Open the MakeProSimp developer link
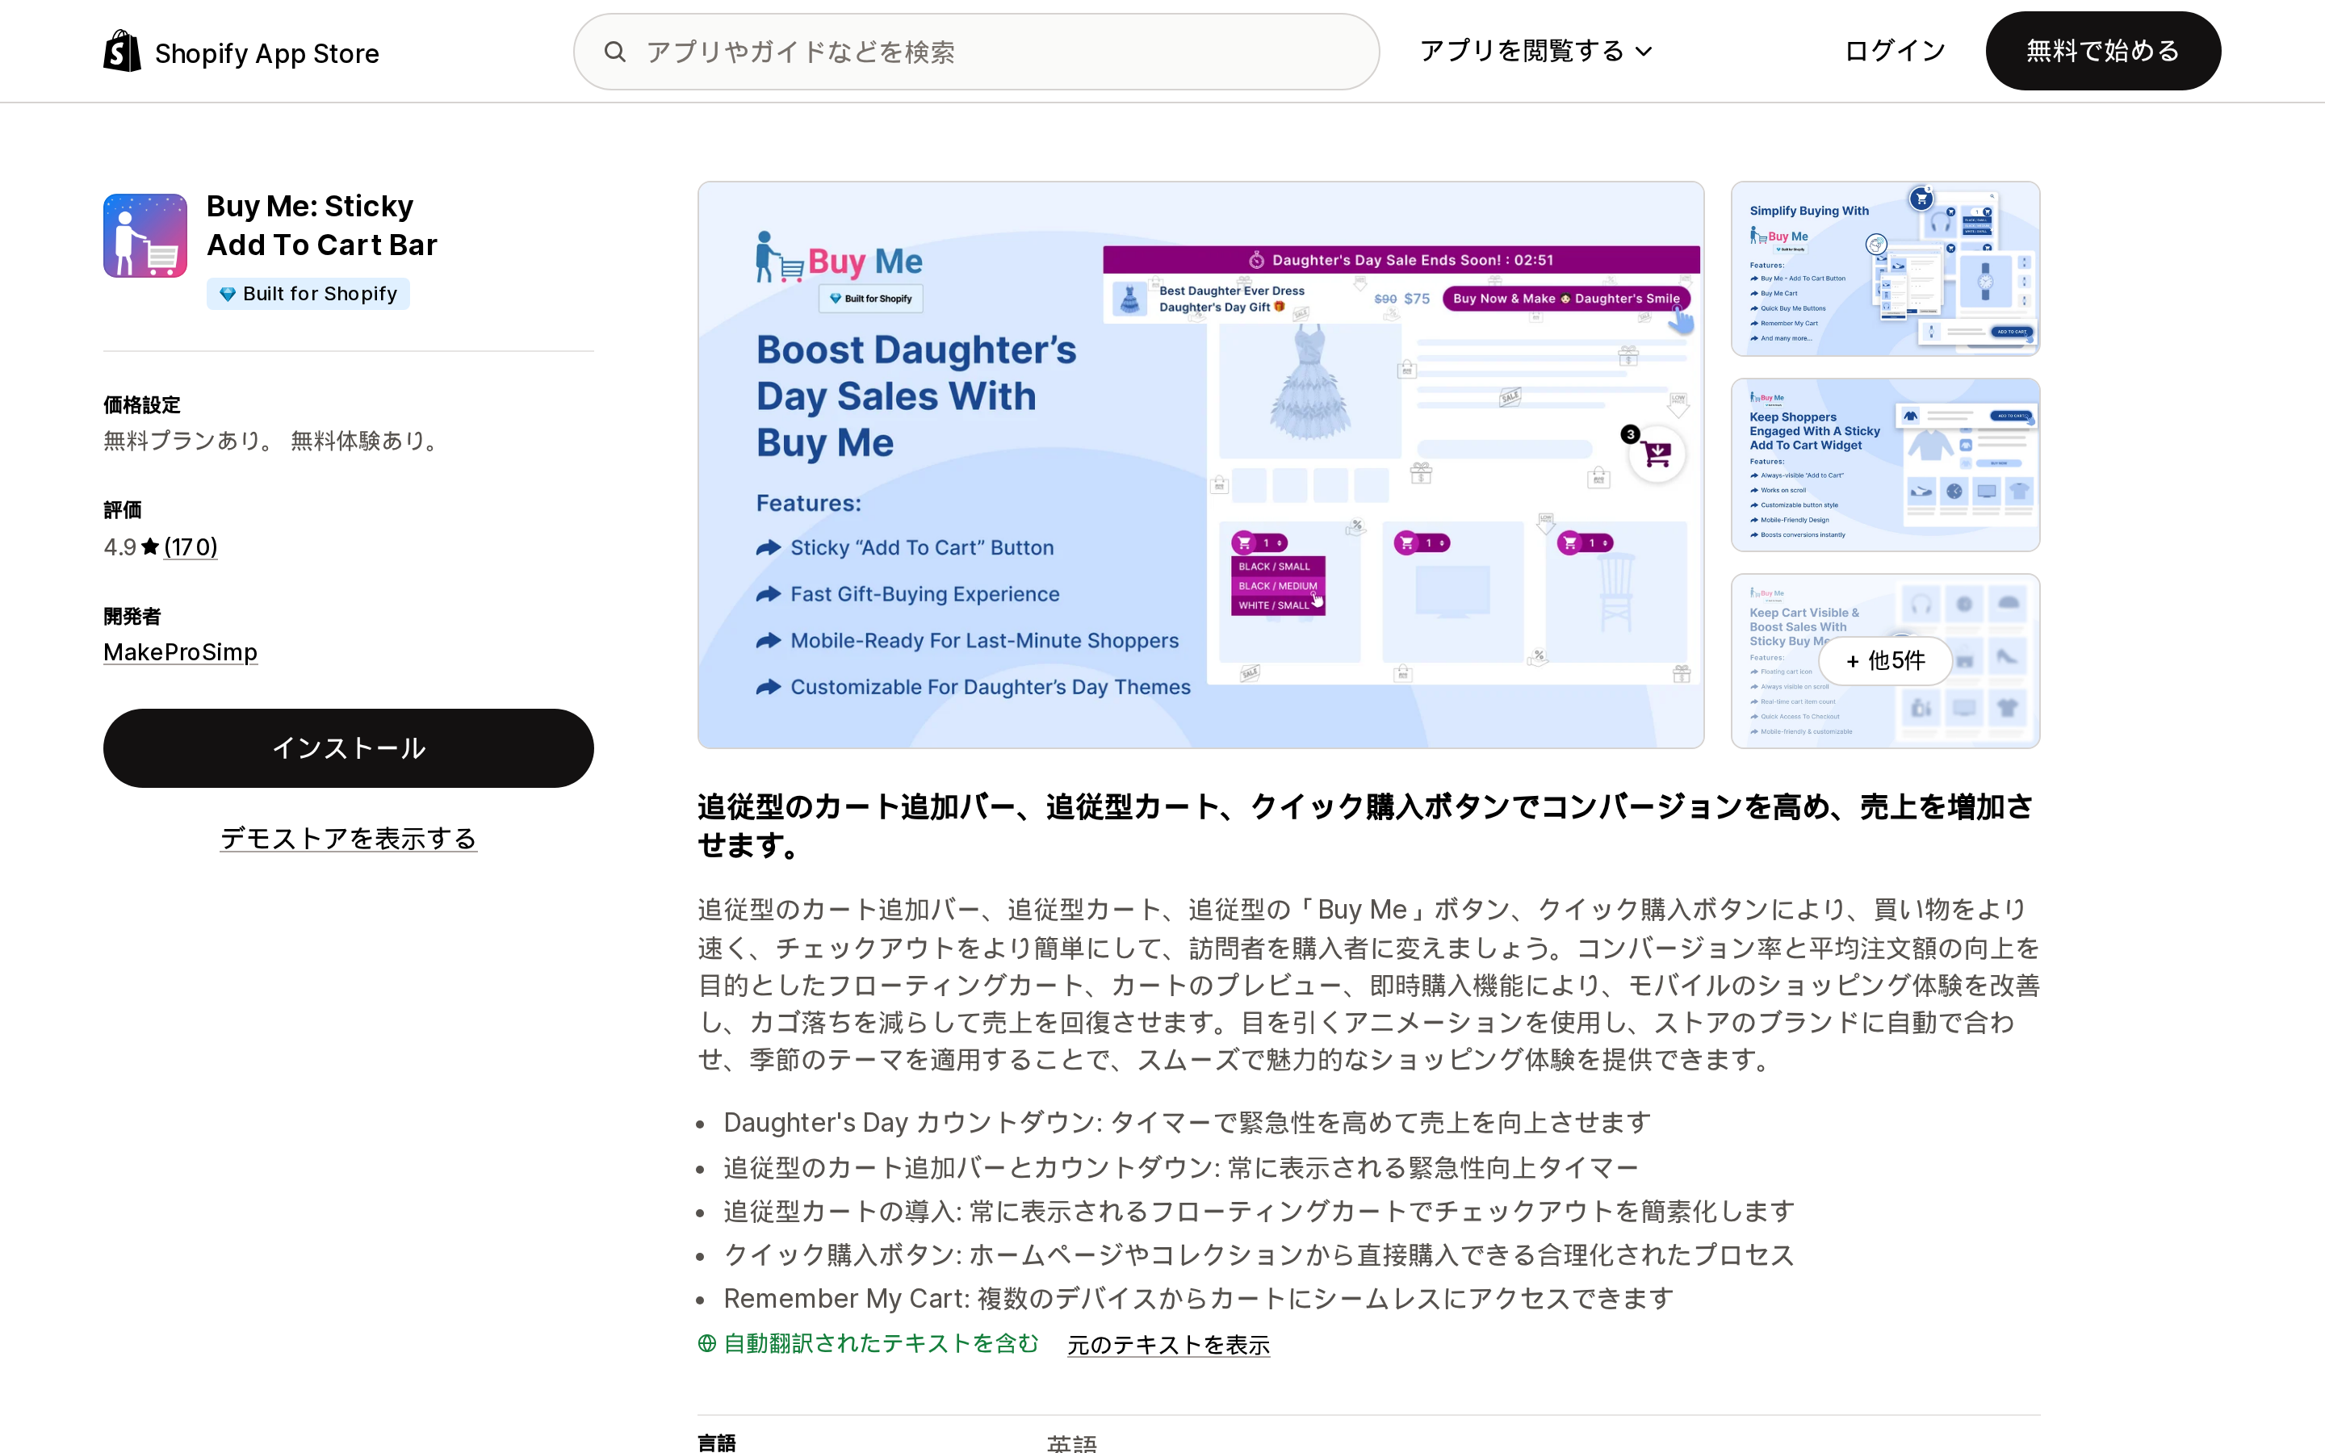Image resolution: width=2325 pixels, height=1453 pixels. [181, 652]
